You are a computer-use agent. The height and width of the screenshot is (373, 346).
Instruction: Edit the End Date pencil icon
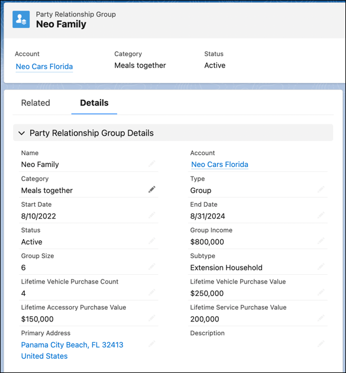tap(321, 215)
